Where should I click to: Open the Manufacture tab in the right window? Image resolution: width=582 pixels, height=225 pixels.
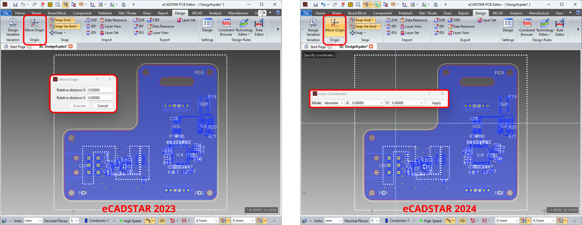click(539, 13)
